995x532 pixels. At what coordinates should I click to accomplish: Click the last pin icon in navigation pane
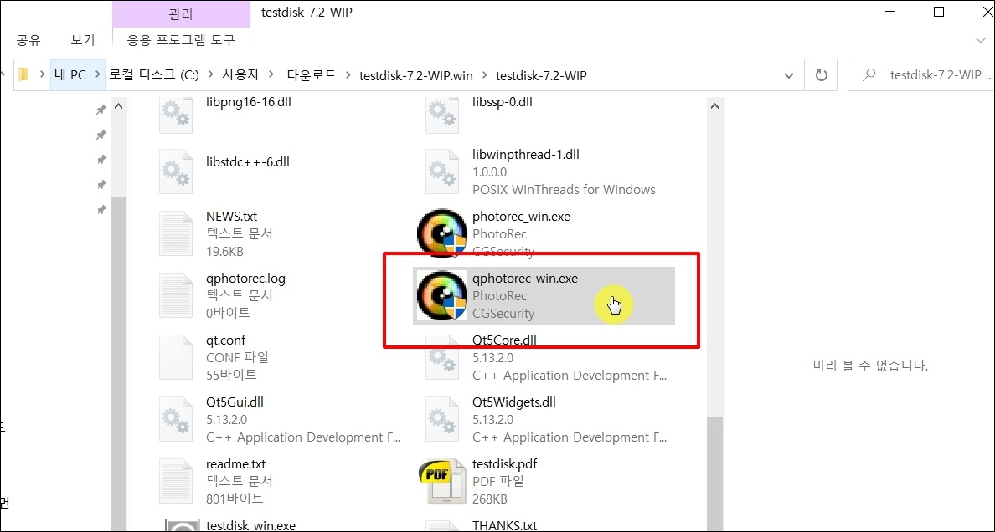(x=101, y=209)
